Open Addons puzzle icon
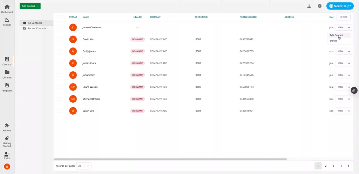359x174 pixels. coord(7,125)
